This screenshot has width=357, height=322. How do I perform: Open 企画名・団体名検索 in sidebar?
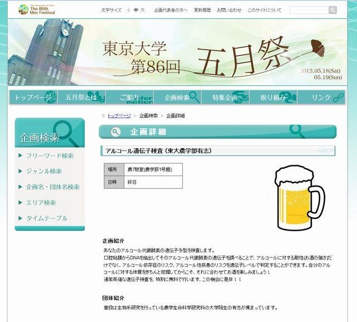(x=53, y=187)
